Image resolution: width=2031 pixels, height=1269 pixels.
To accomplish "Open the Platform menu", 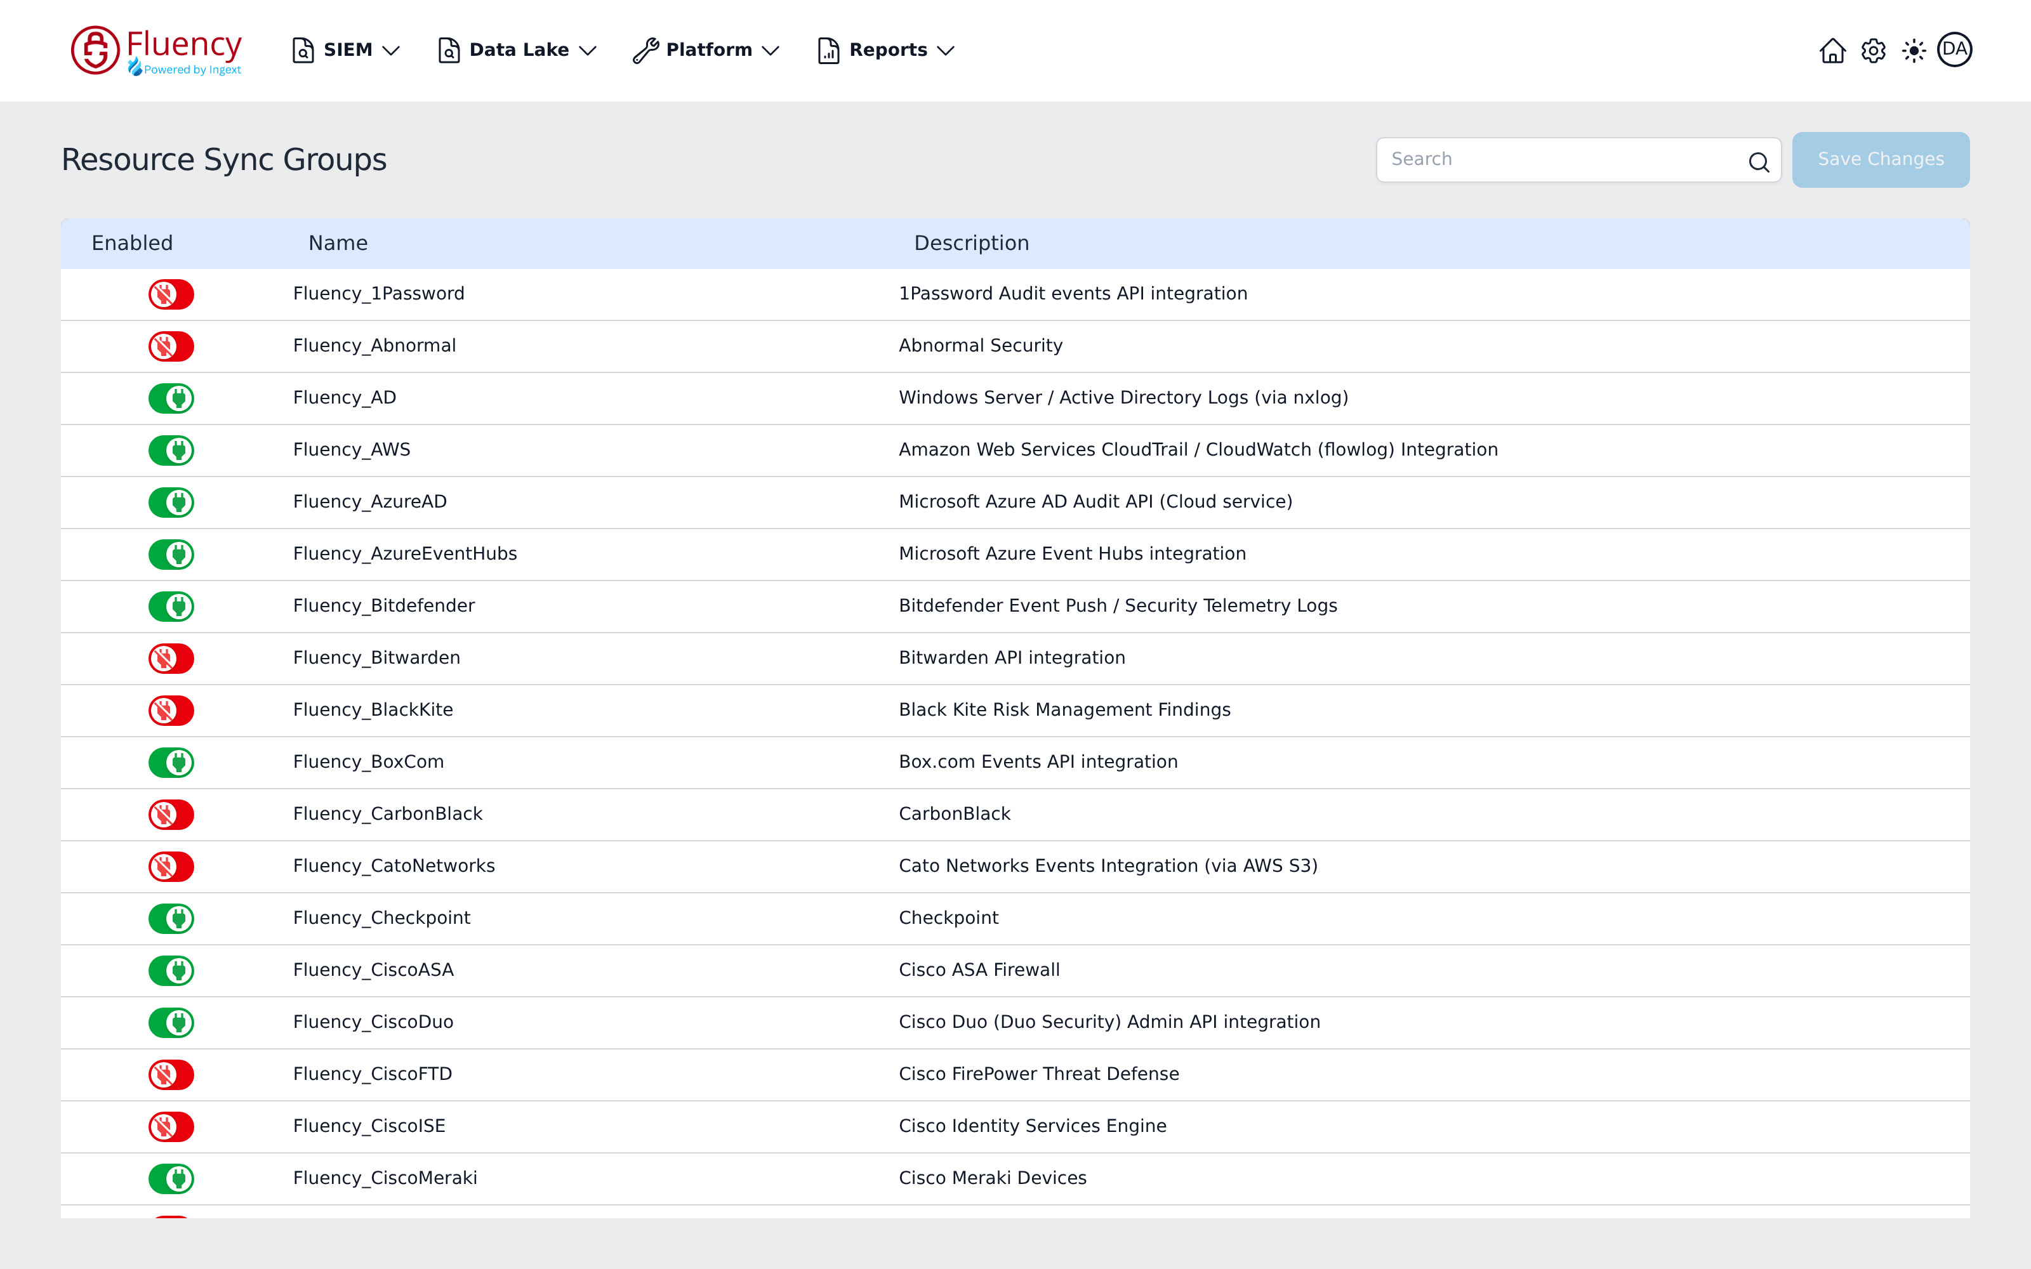I will pyautogui.click(x=706, y=50).
